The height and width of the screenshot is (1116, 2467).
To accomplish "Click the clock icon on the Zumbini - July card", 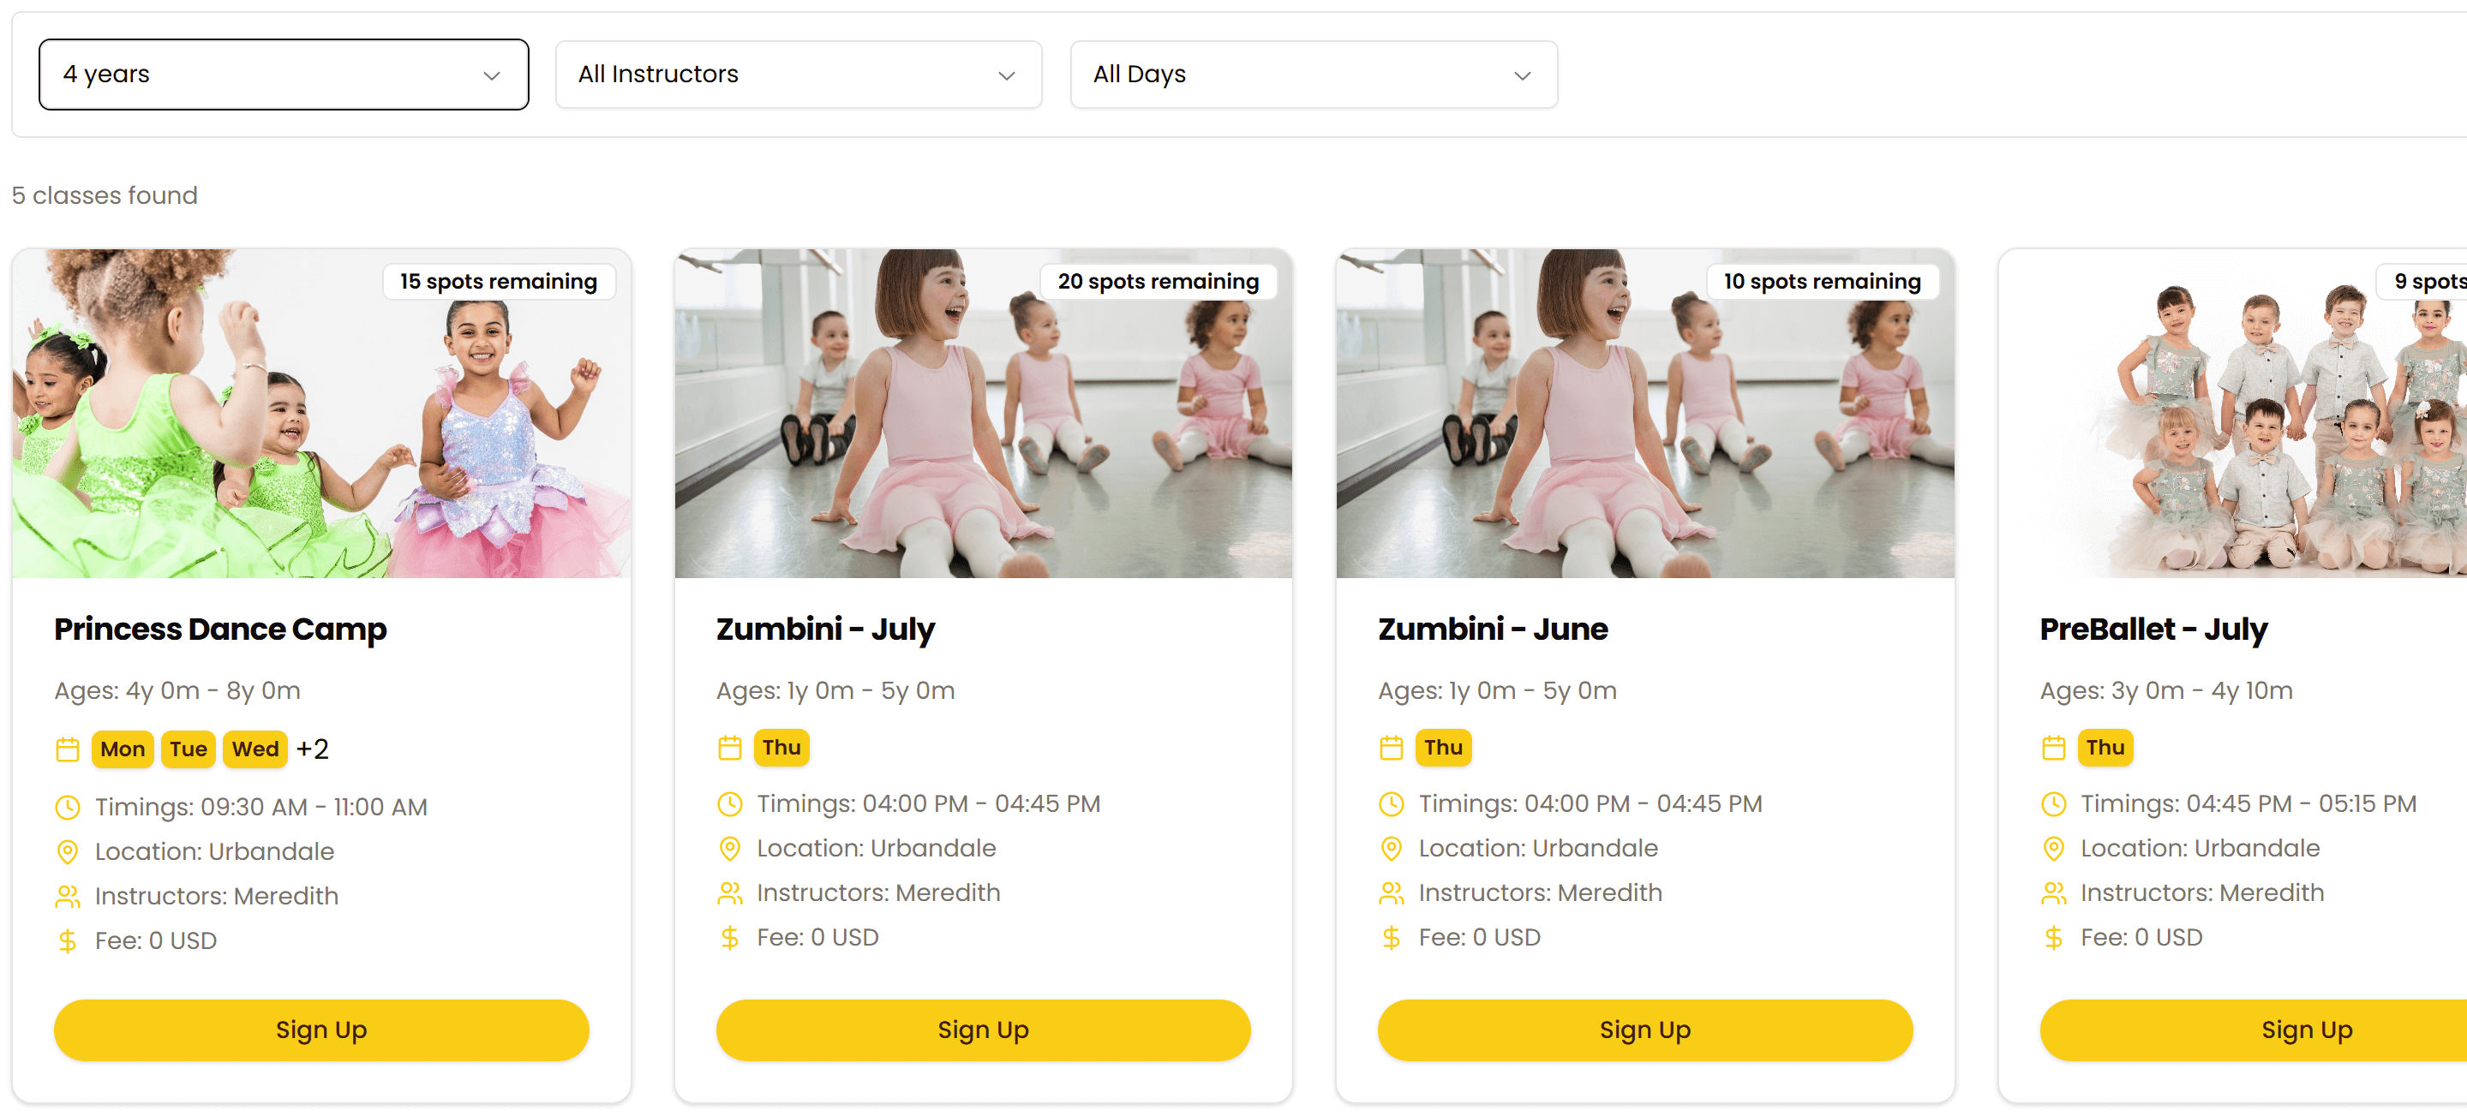I will pos(730,804).
